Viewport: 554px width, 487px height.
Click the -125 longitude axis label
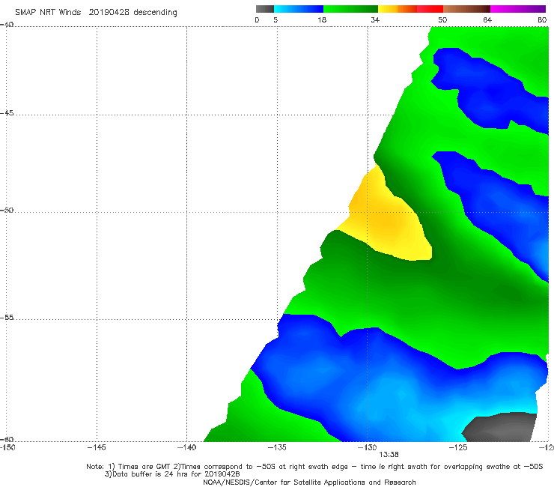pos(458,448)
